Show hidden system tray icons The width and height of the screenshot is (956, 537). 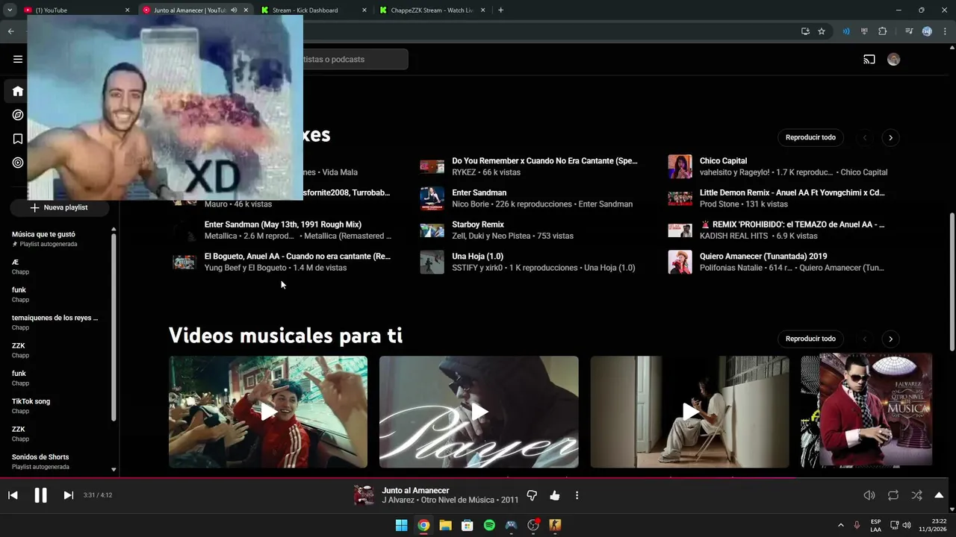tap(840, 525)
